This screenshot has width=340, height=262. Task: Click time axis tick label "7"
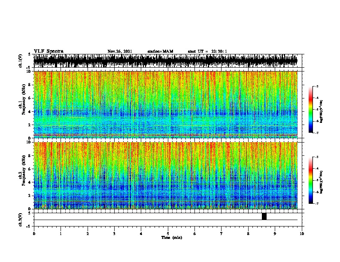click(x=222, y=234)
